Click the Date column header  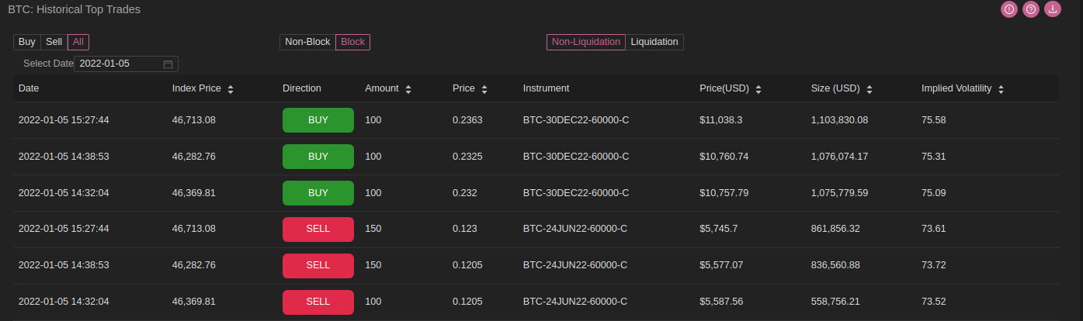[29, 88]
